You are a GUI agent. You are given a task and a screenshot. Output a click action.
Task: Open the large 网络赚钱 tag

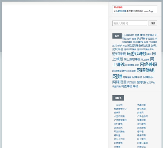(x=145, y=70)
